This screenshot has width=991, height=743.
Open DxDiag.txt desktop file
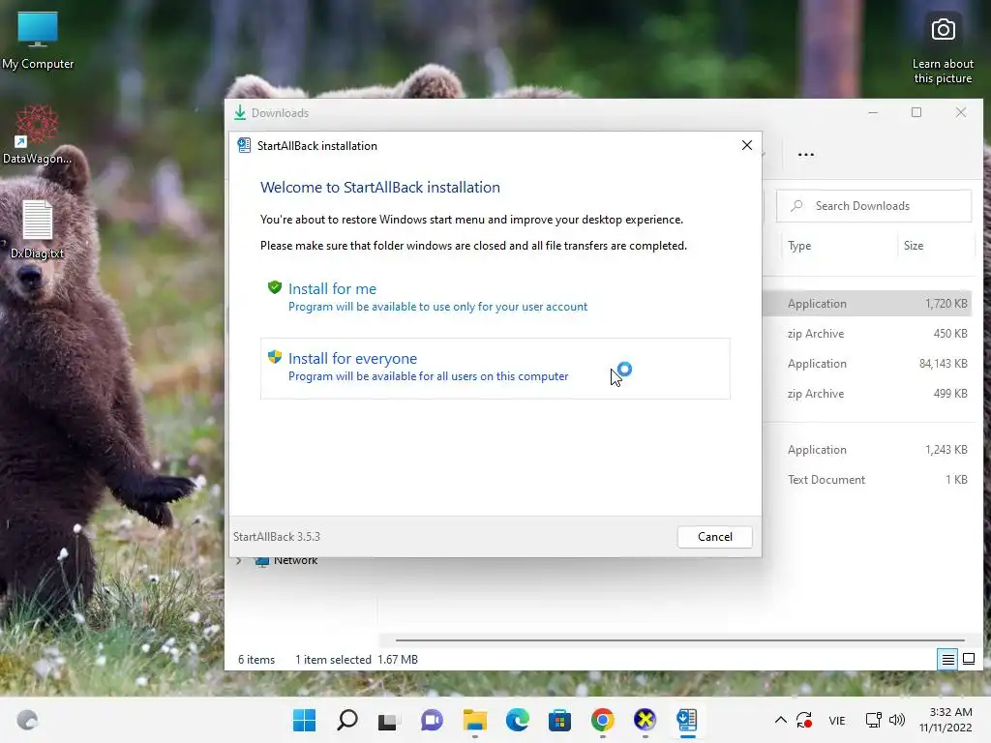point(38,229)
